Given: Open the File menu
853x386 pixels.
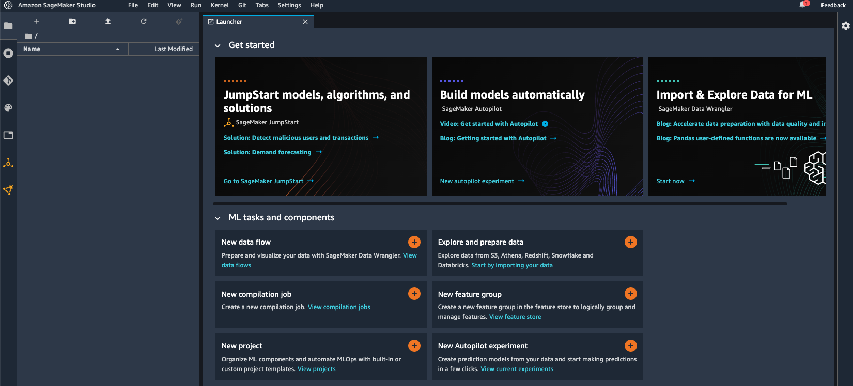Looking at the screenshot, I should pyautogui.click(x=133, y=5).
